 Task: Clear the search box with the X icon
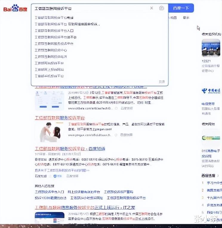coord(152,8)
